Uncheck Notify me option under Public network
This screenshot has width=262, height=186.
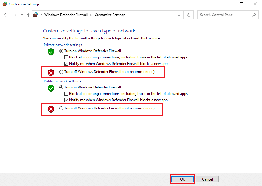(x=66, y=100)
